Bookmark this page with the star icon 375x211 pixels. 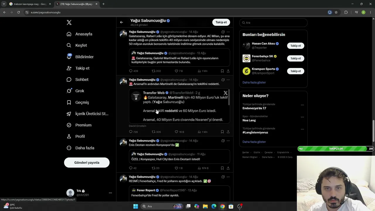click(x=336, y=12)
